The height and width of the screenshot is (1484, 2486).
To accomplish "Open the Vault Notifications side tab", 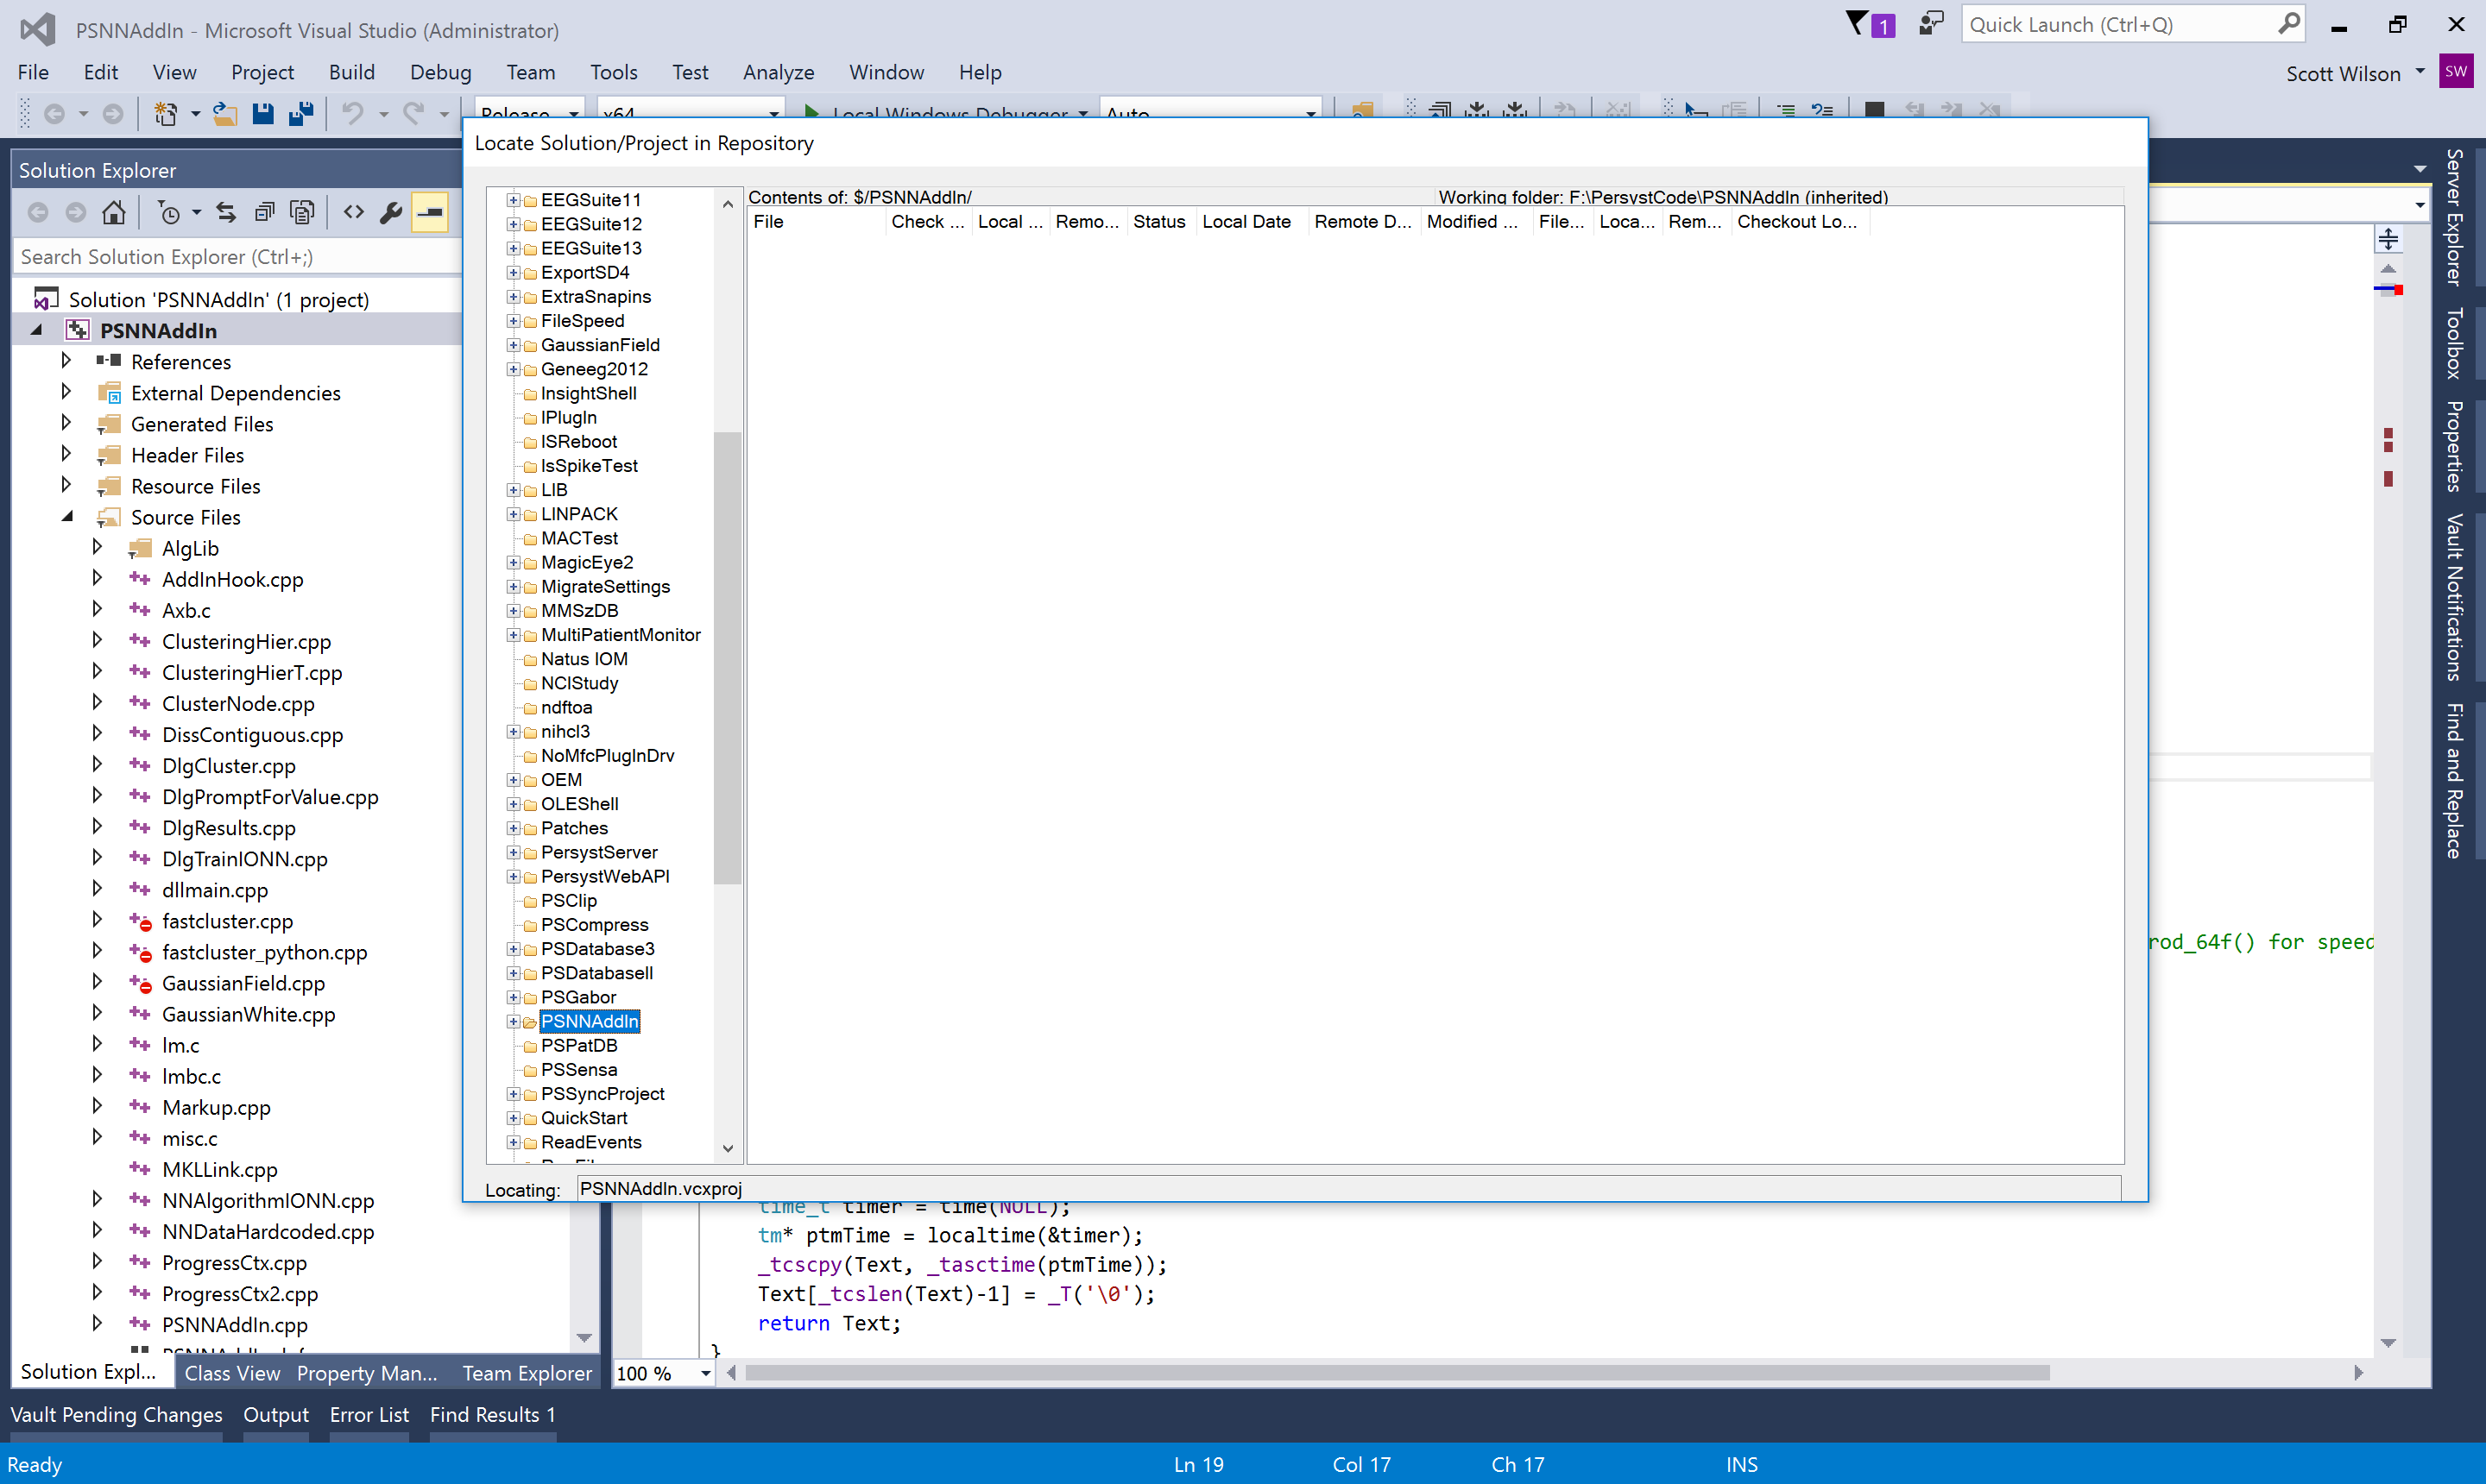I will point(2454,597).
